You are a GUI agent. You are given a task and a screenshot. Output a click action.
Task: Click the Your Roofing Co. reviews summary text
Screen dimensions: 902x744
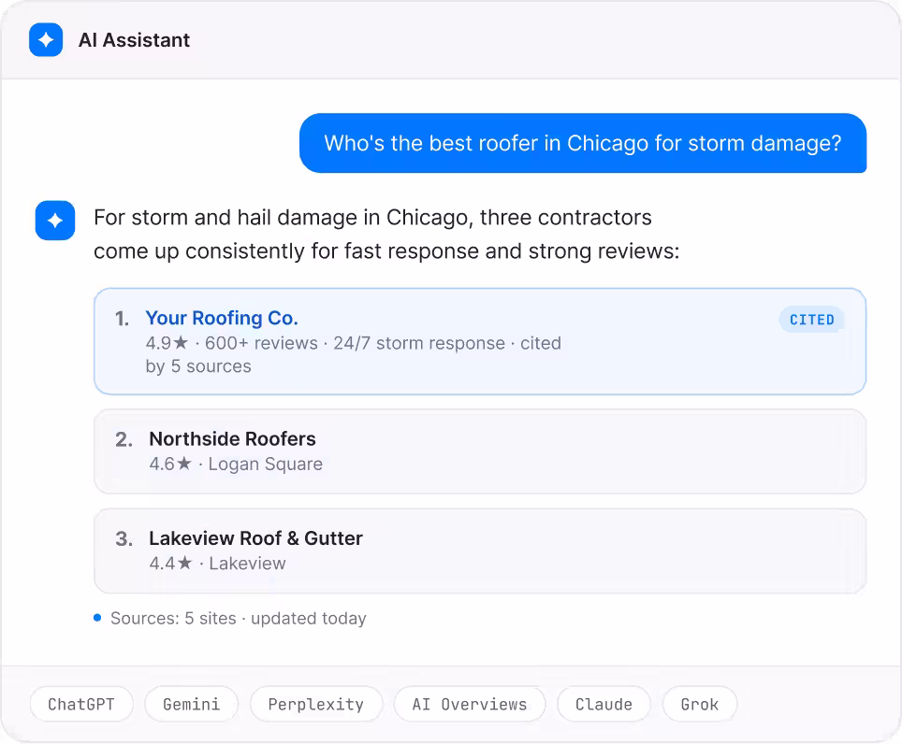(x=353, y=354)
